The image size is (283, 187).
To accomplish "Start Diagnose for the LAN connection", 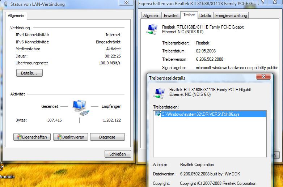I will (x=107, y=137).
